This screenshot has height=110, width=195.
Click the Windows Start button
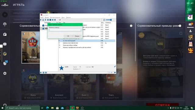click(x=2, y=108)
